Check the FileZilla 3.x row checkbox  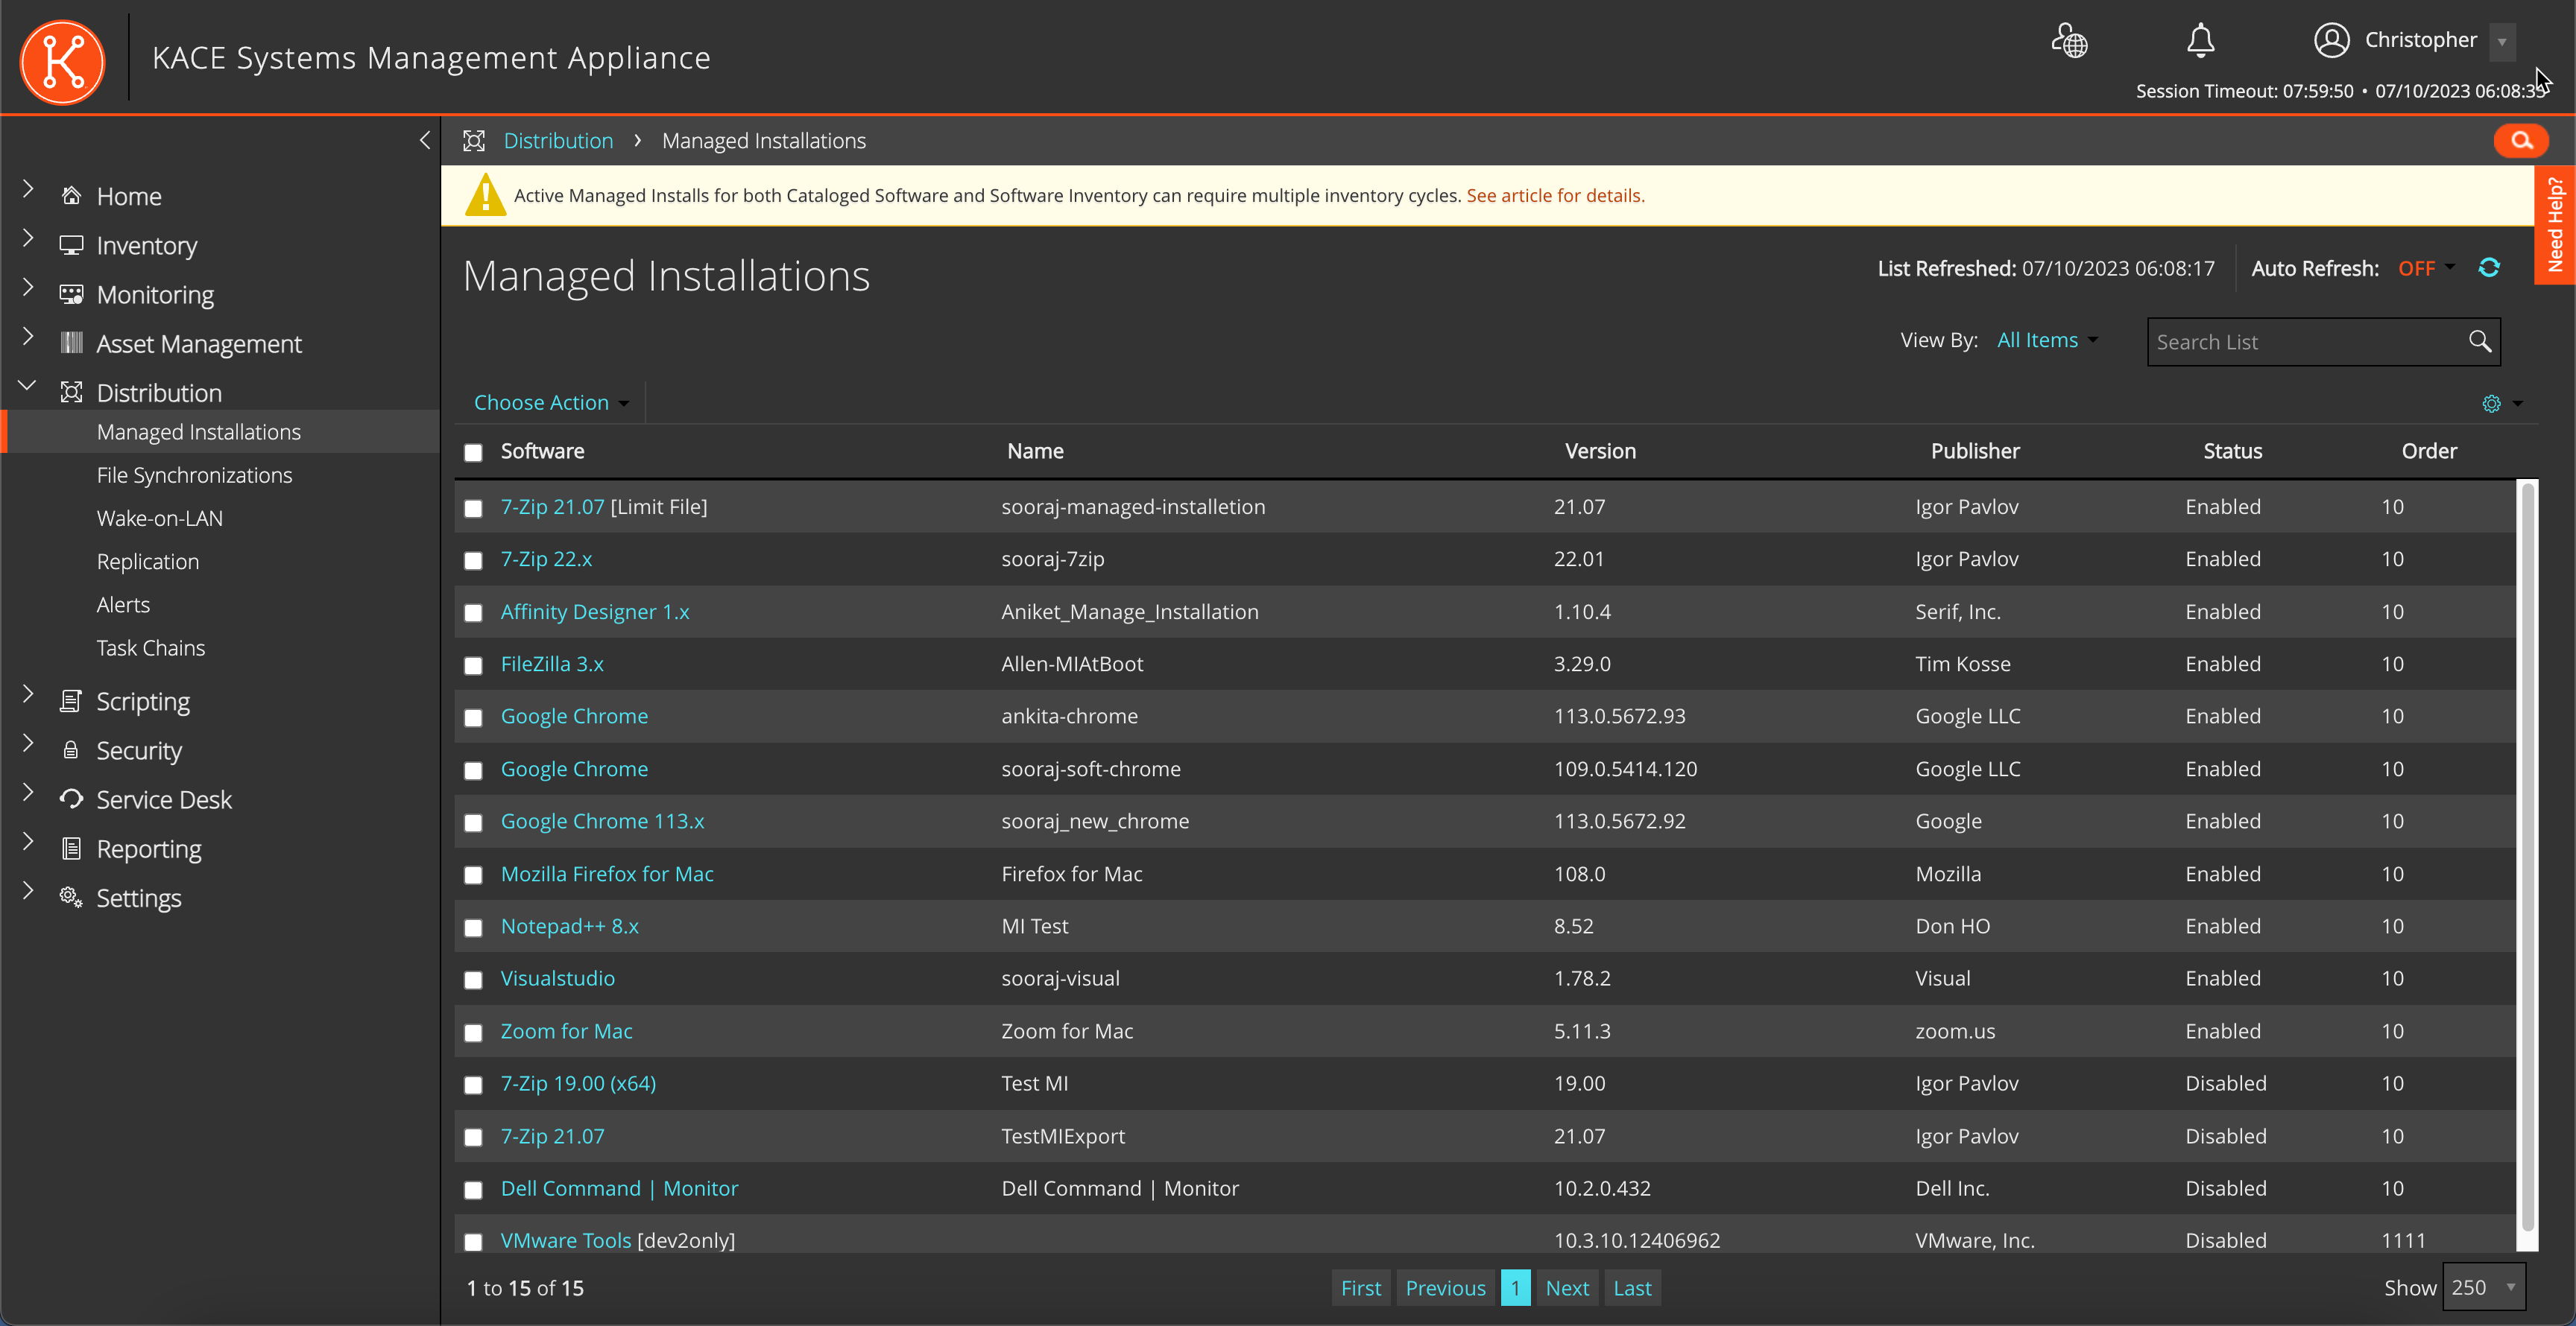(x=473, y=665)
